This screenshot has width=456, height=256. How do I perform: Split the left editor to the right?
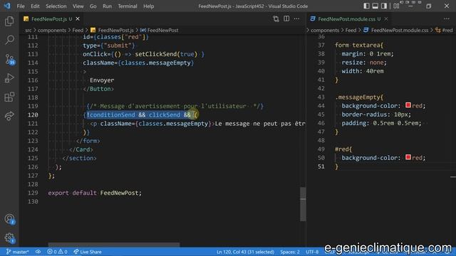286,19
